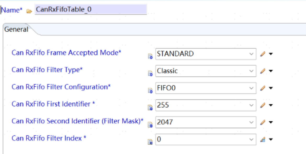Click parameter document icon for Filter Configuration
The height and width of the screenshot is (154, 306).
point(150,91)
